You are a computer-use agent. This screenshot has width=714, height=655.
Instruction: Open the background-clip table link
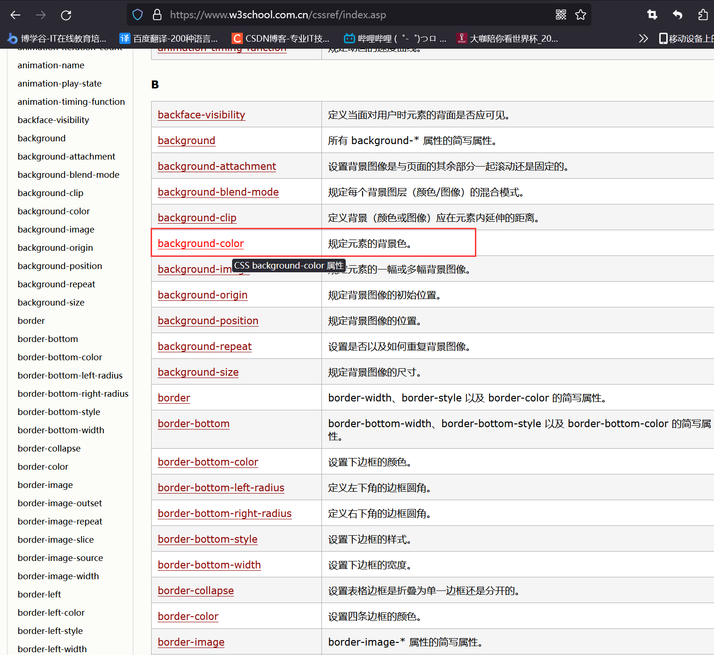coord(197,218)
